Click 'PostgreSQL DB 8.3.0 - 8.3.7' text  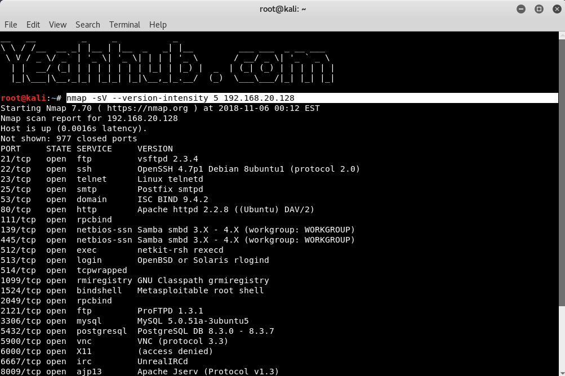pyautogui.click(x=206, y=331)
